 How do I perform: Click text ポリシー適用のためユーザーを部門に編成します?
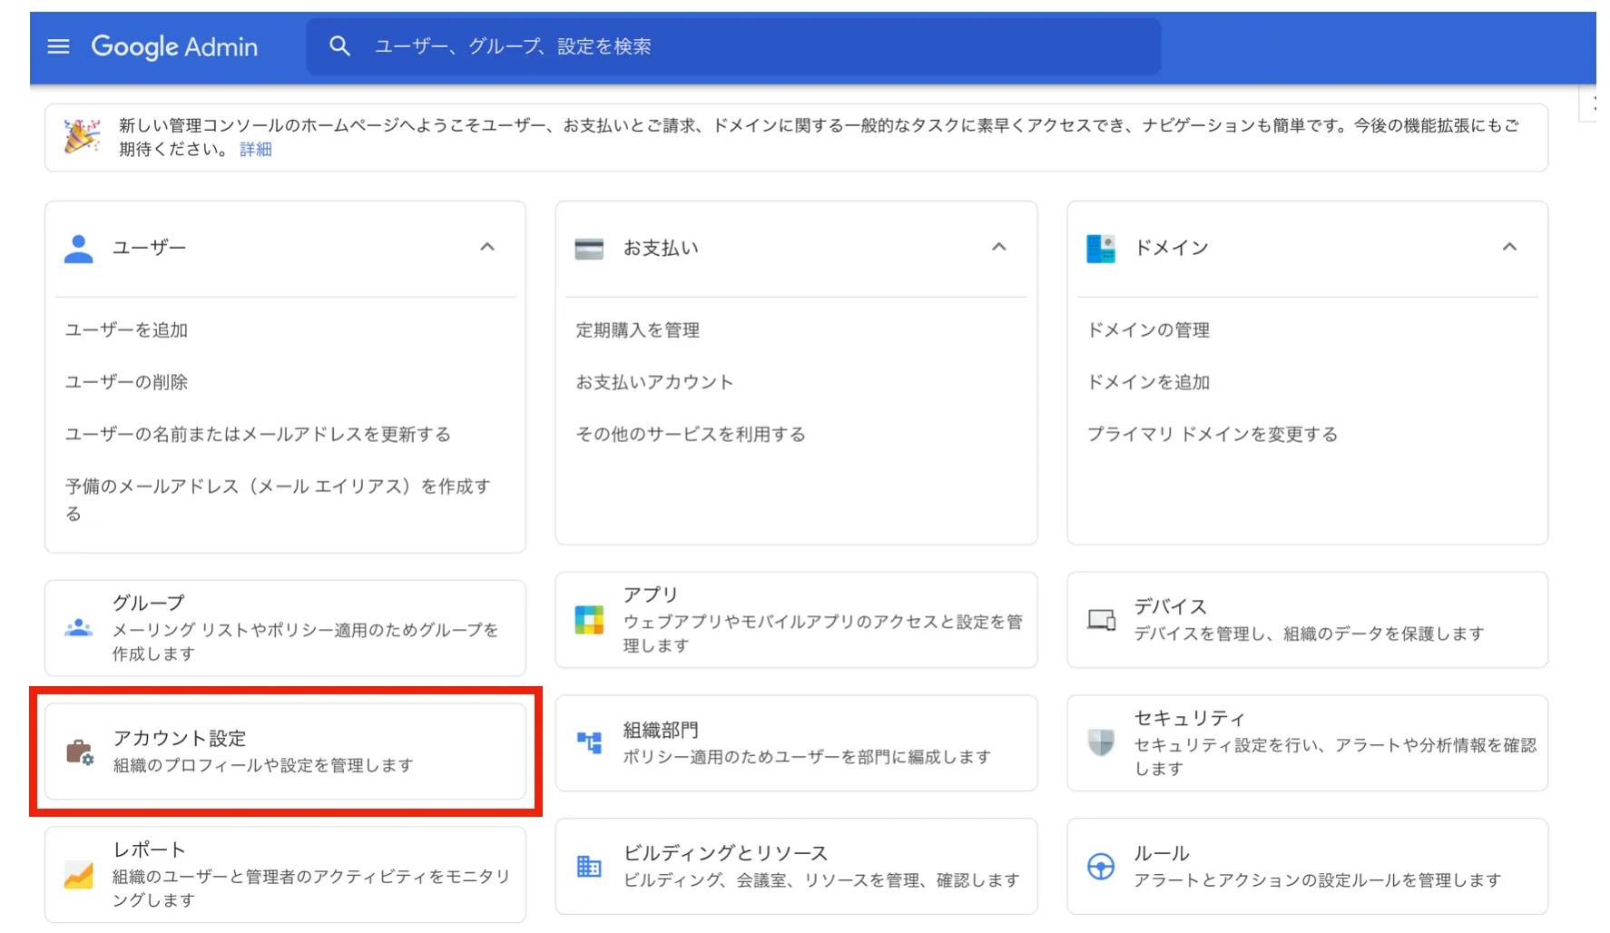coord(807,757)
